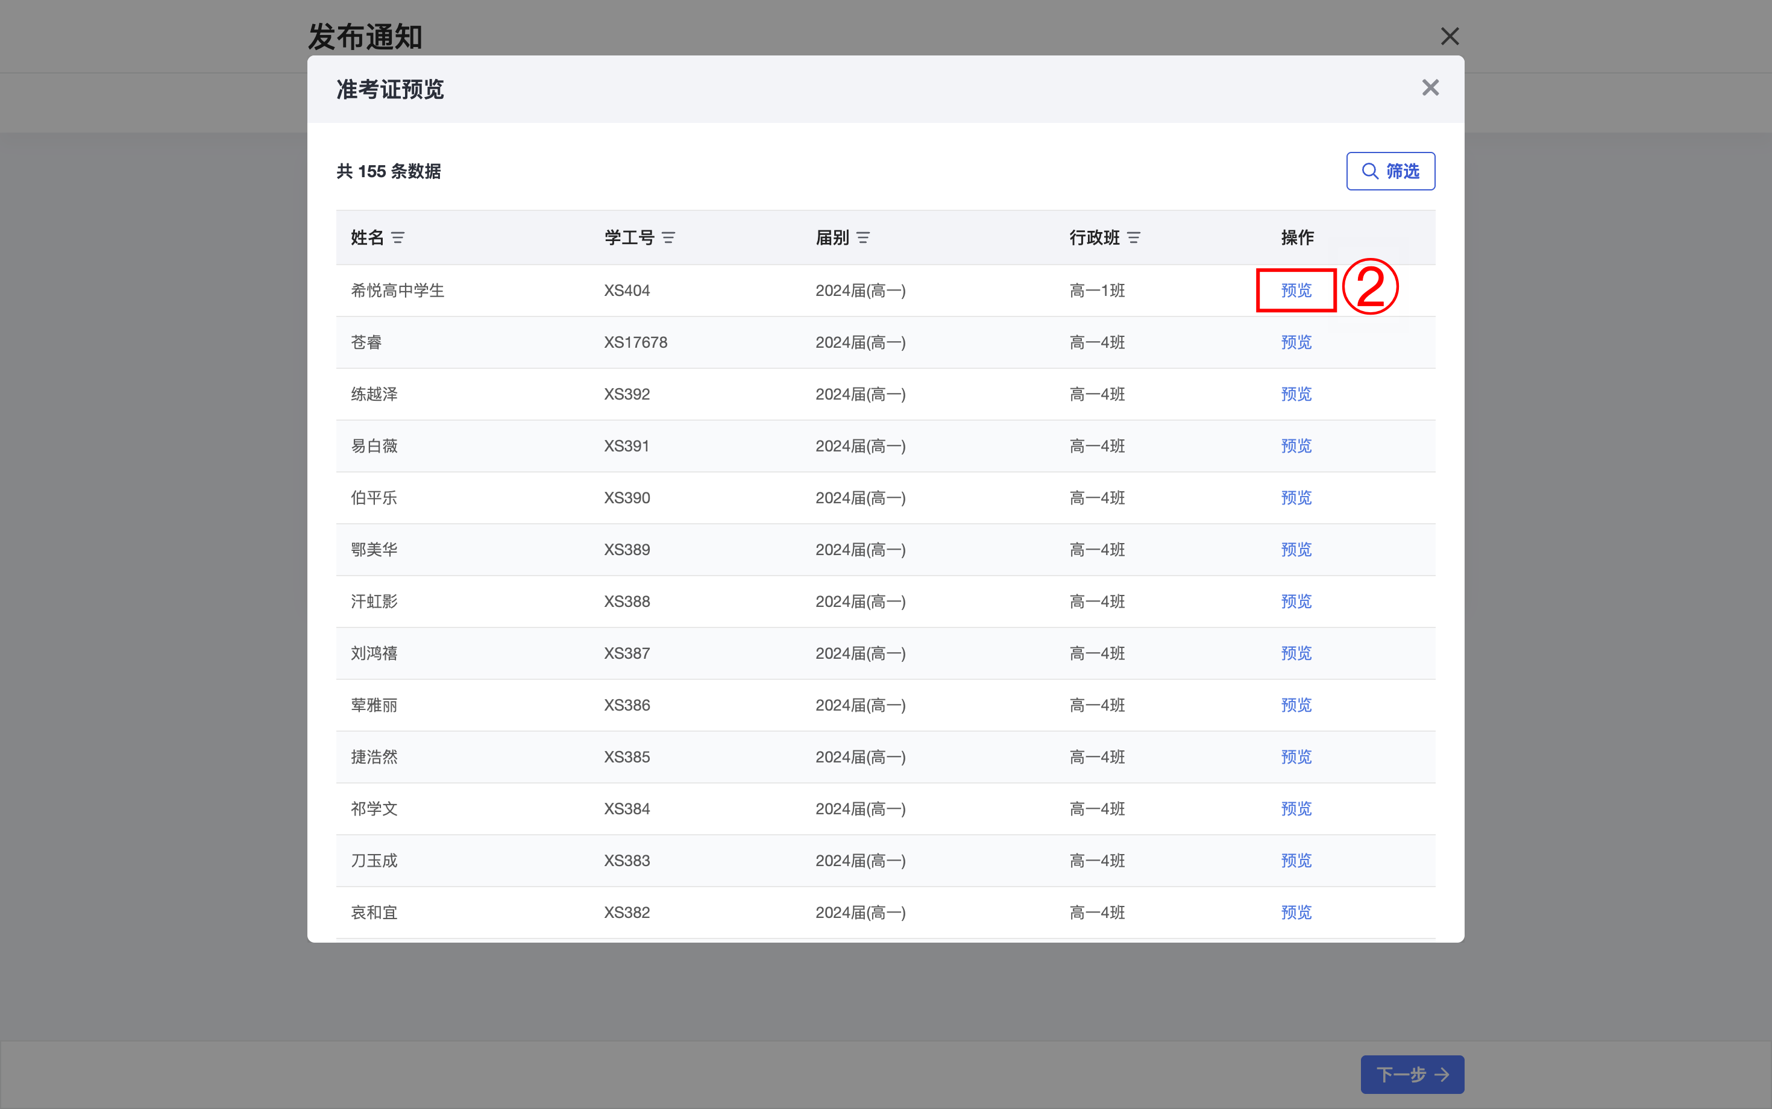The height and width of the screenshot is (1109, 1772).
Task: Select the name cell 苍睿
Action: point(366,342)
